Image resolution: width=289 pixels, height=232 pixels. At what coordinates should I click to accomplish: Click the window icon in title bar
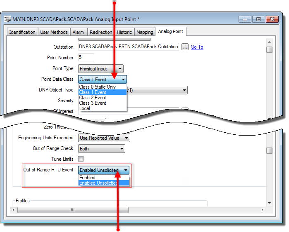pyautogui.click(x=7, y=19)
